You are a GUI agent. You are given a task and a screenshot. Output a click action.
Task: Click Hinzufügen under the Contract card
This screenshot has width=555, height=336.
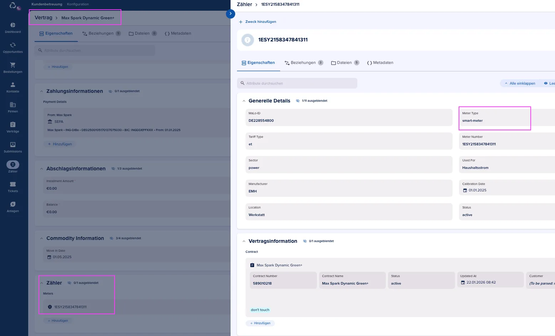coord(260,323)
